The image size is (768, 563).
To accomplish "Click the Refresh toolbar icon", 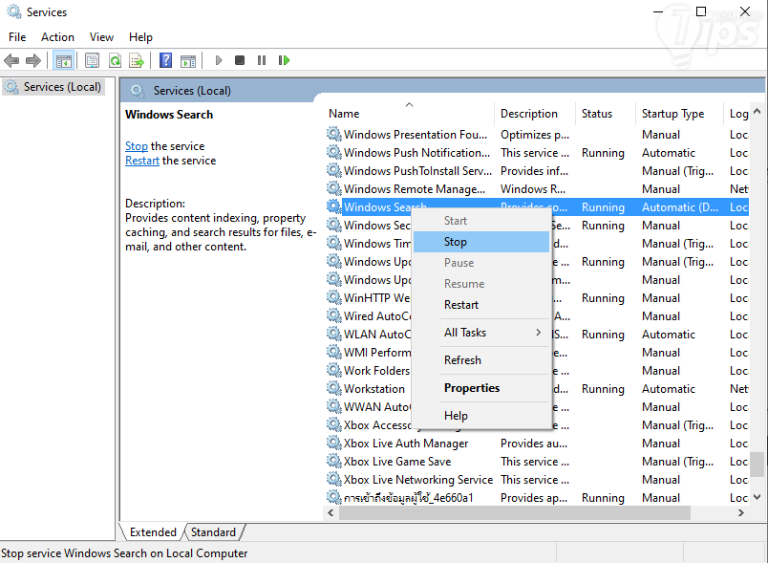I will (x=115, y=60).
